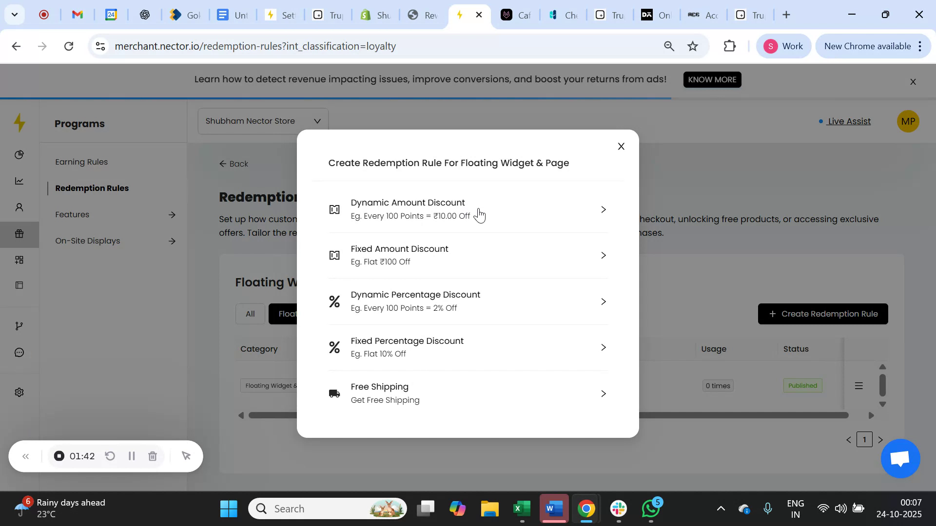
Task: Click the lightning bolt logo in sidebar
Action: pyautogui.click(x=19, y=123)
